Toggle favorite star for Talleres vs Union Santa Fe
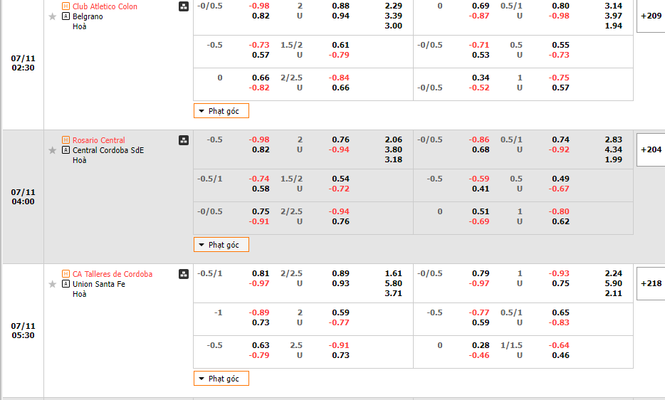Viewport: 665px width, 400px height. [x=52, y=284]
